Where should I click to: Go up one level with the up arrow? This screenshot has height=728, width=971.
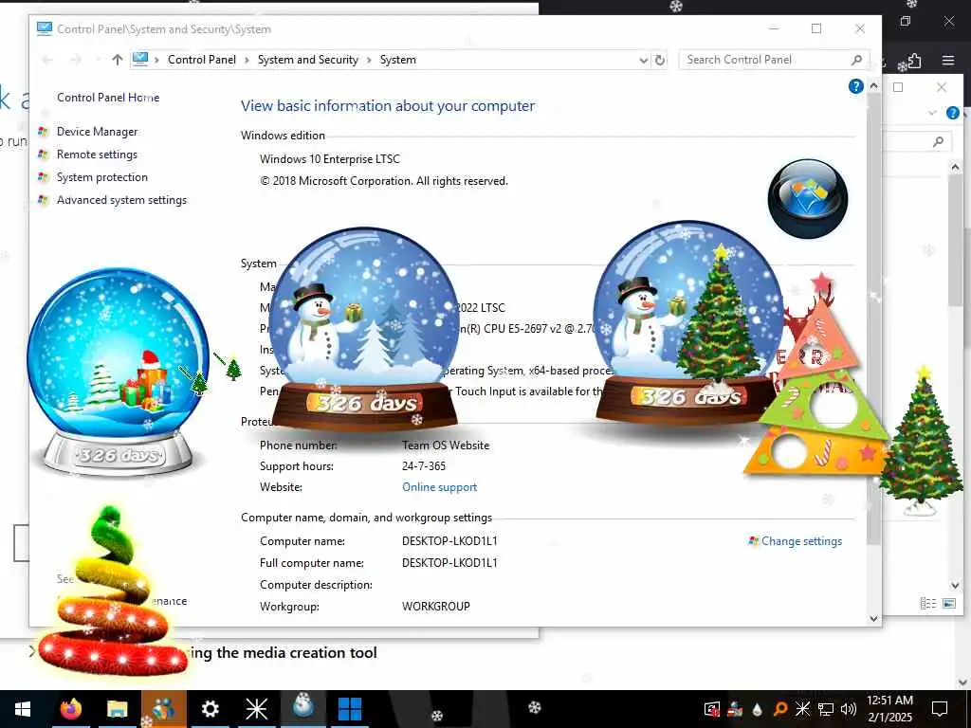pos(117,60)
